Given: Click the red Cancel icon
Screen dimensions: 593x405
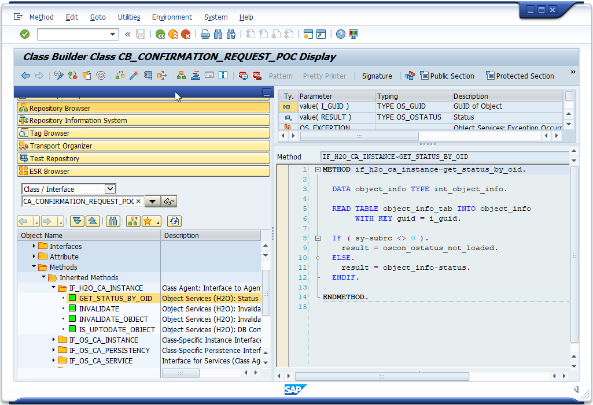Looking at the screenshot, I should coord(186,35).
